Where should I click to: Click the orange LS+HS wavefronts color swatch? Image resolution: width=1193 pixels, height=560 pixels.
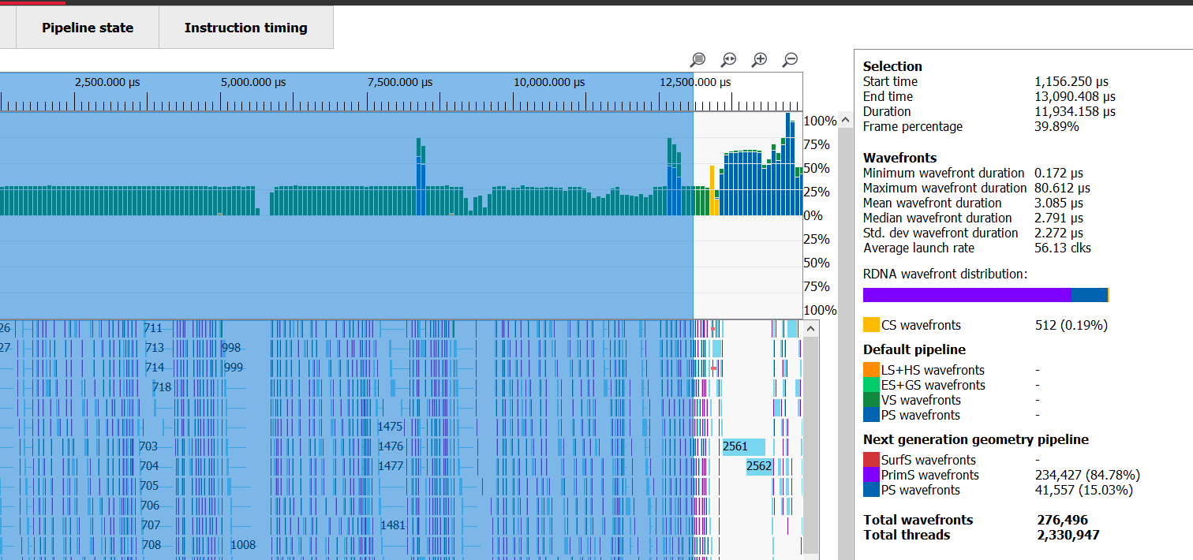871,370
